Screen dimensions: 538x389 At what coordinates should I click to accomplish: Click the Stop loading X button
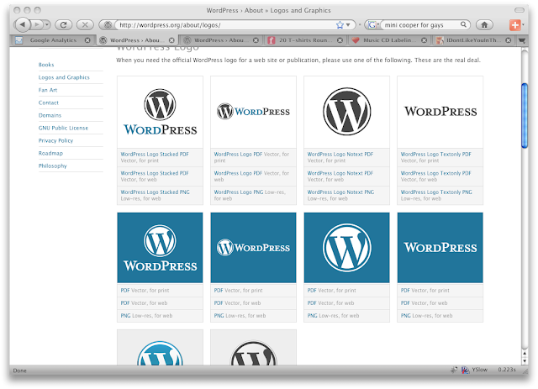tap(85, 24)
